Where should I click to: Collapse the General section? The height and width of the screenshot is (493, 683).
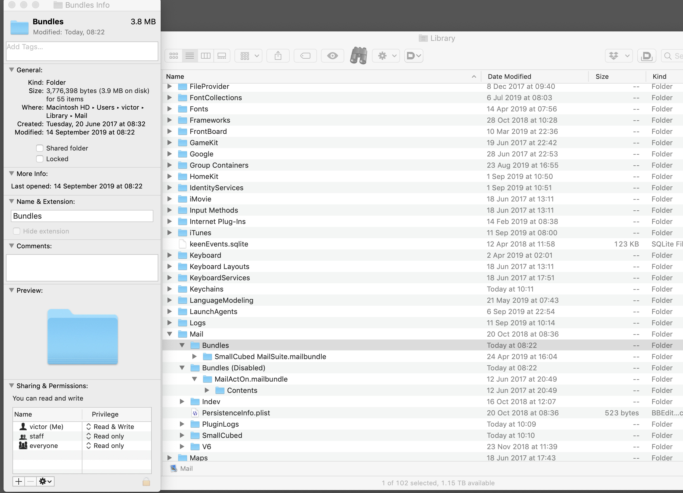click(x=12, y=70)
